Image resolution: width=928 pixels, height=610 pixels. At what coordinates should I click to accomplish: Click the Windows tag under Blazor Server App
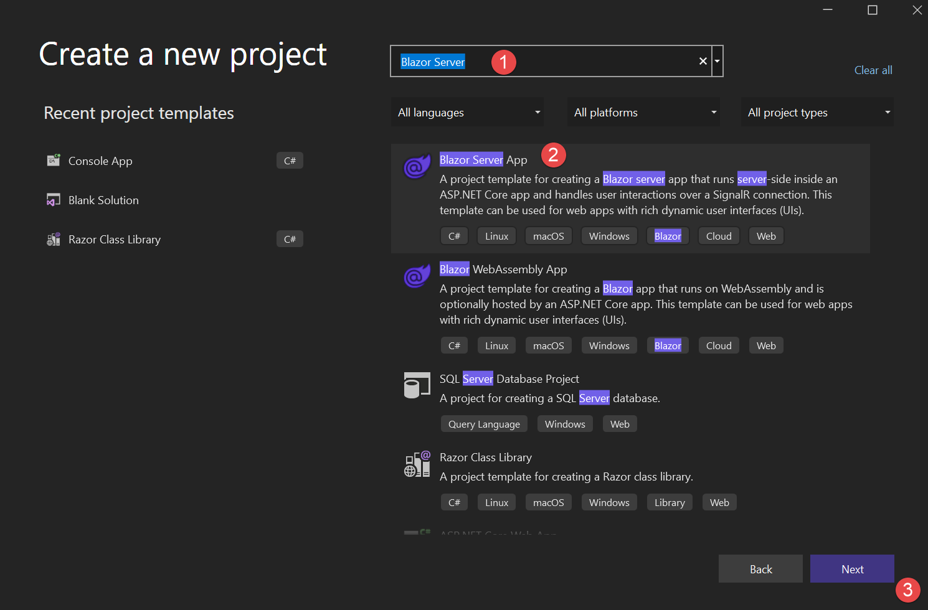coord(609,236)
